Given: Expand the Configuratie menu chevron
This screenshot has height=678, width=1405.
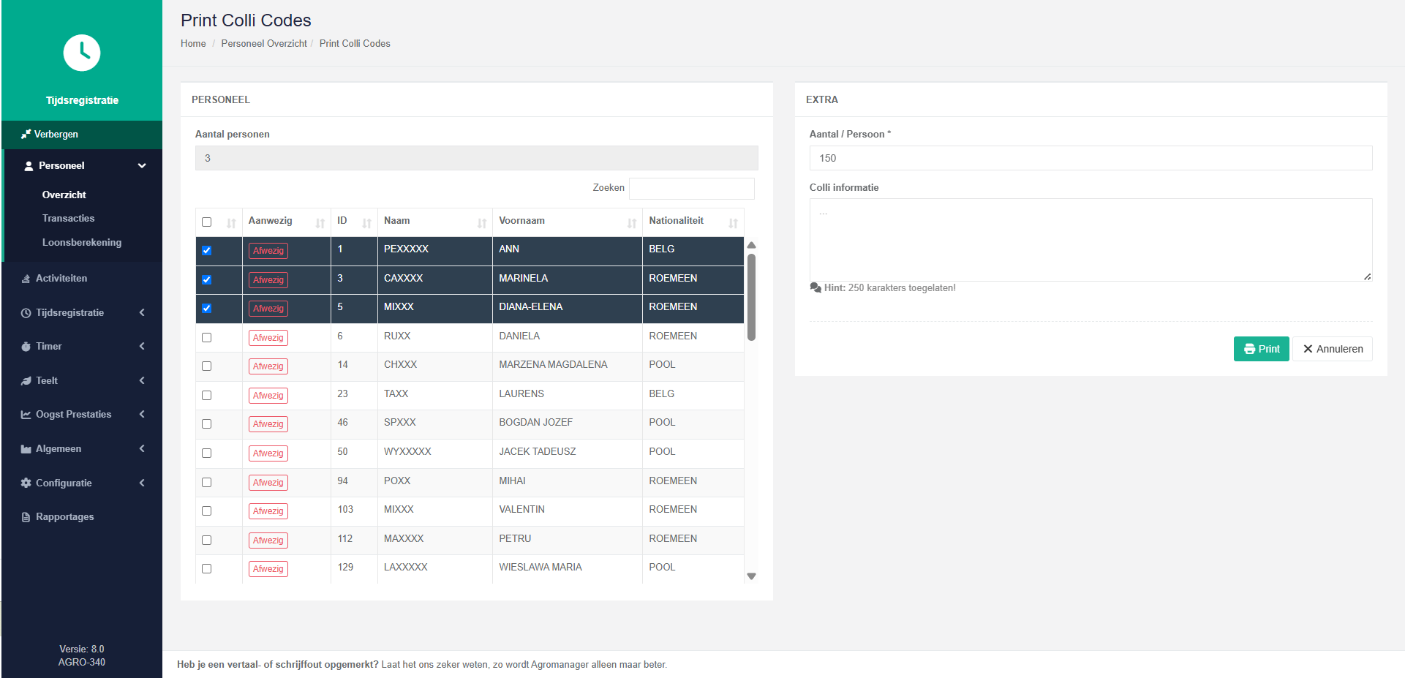Looking at the screenshot, I should (x=142, y=483).
